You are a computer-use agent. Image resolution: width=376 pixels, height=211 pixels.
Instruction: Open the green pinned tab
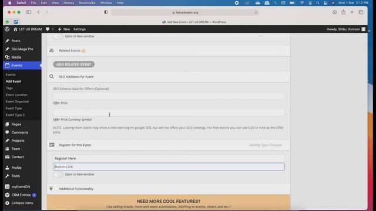7,22
